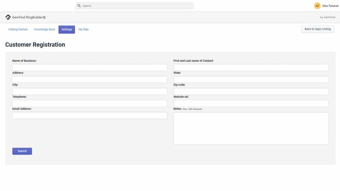The width and height of the screenshot is (340, 191).
Task: Click the 'Zip code:' label
Action: [x=179, y=85]
